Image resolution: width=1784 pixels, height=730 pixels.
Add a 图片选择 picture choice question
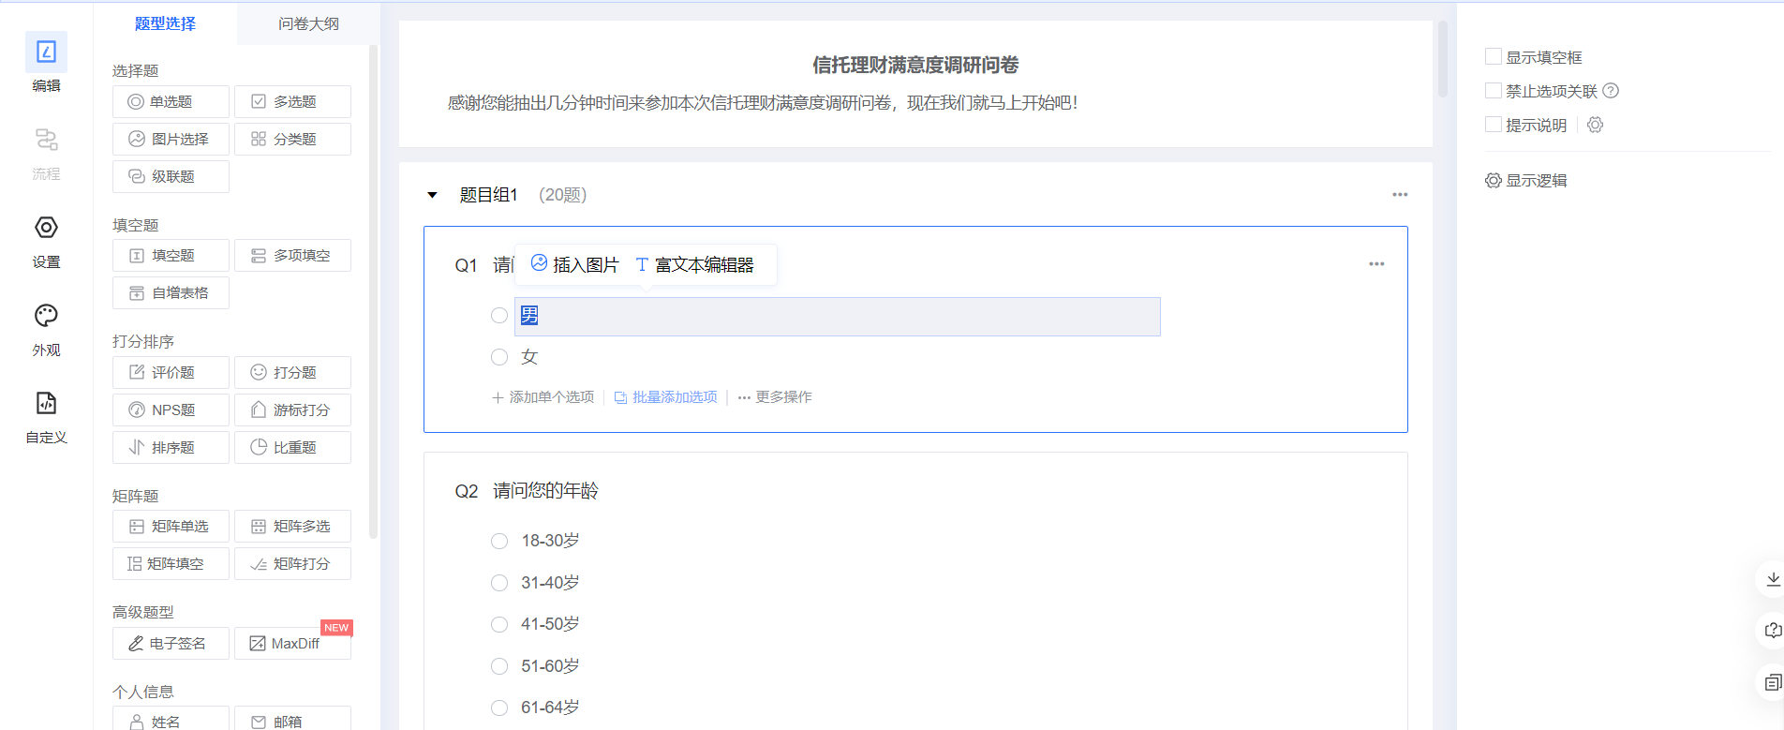tap(171, 139)
